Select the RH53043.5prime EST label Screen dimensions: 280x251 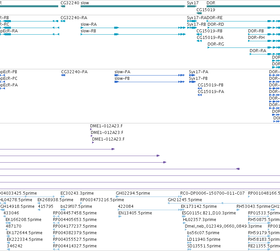[x=254, y=206]
